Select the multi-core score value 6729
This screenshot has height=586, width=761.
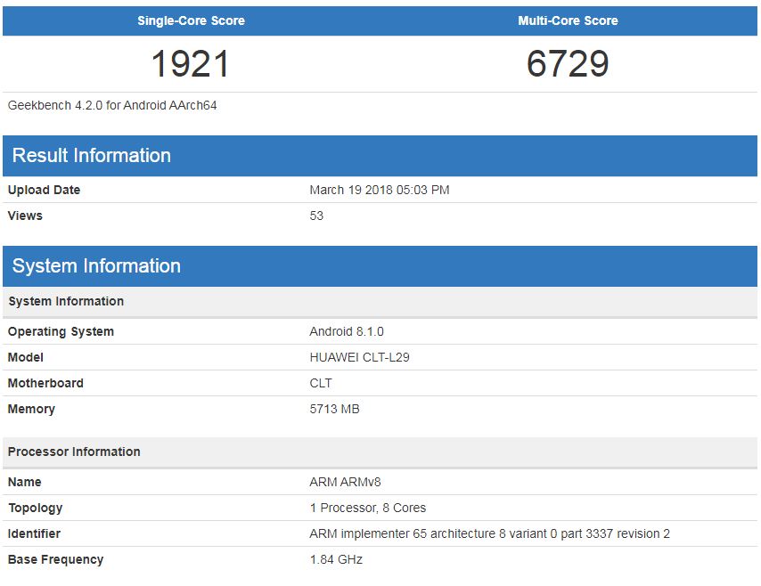(568, 64)
